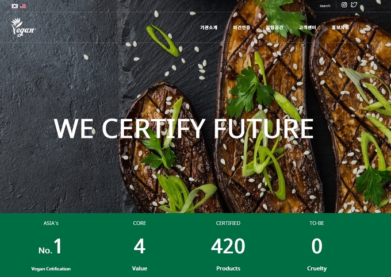The image size is (391, 277).
Task: Click the Products label
Action: 228,268
